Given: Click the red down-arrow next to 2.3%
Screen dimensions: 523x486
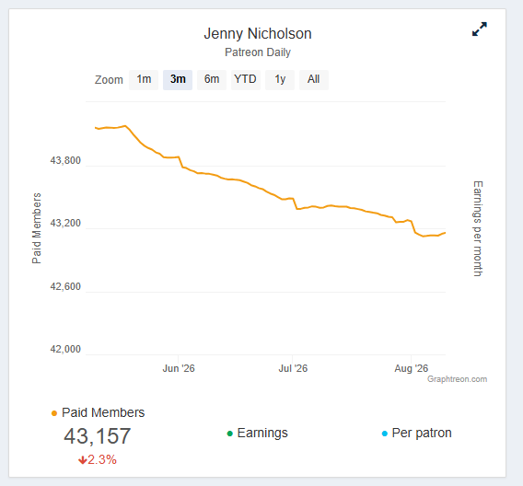Looking at the screenshot, I should (x=82, y=460).
